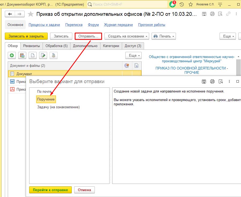Click the Перейти к отправке button
This screenshot has height=197, width=241.
[50, 190]
